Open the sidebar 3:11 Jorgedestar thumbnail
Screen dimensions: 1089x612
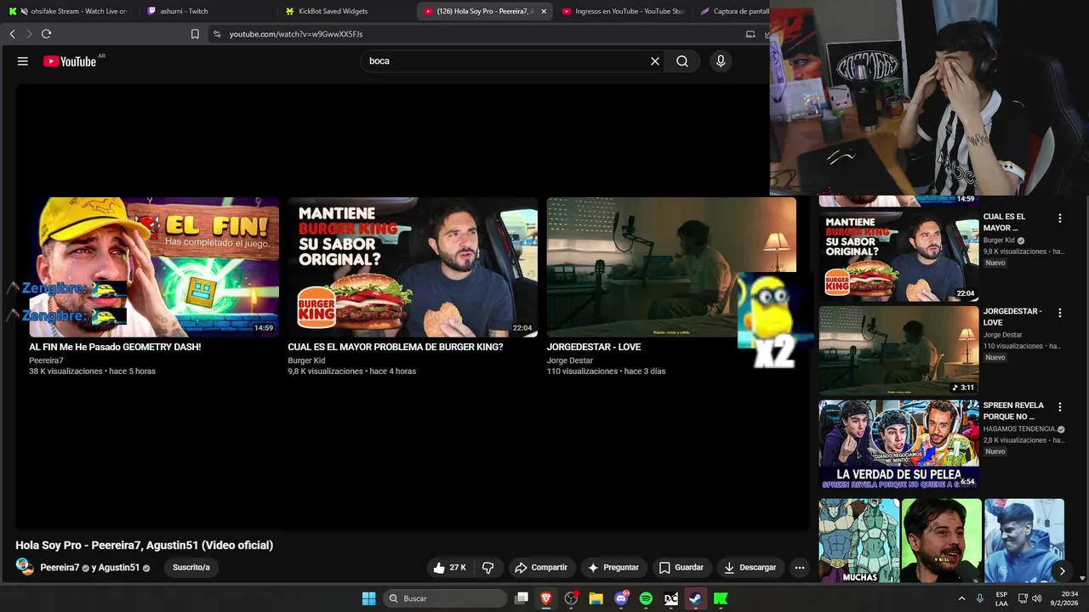(898, 350)
